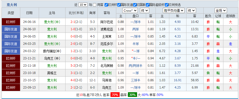
Task: Click the home odds 6.72
Action: (162, 51)
